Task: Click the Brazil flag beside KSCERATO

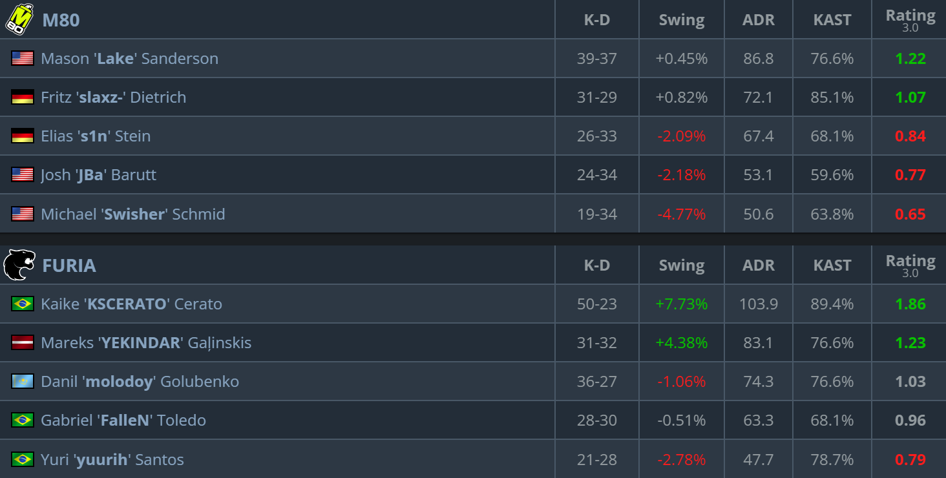Action: pyautogui.click(x=23, y=304)
